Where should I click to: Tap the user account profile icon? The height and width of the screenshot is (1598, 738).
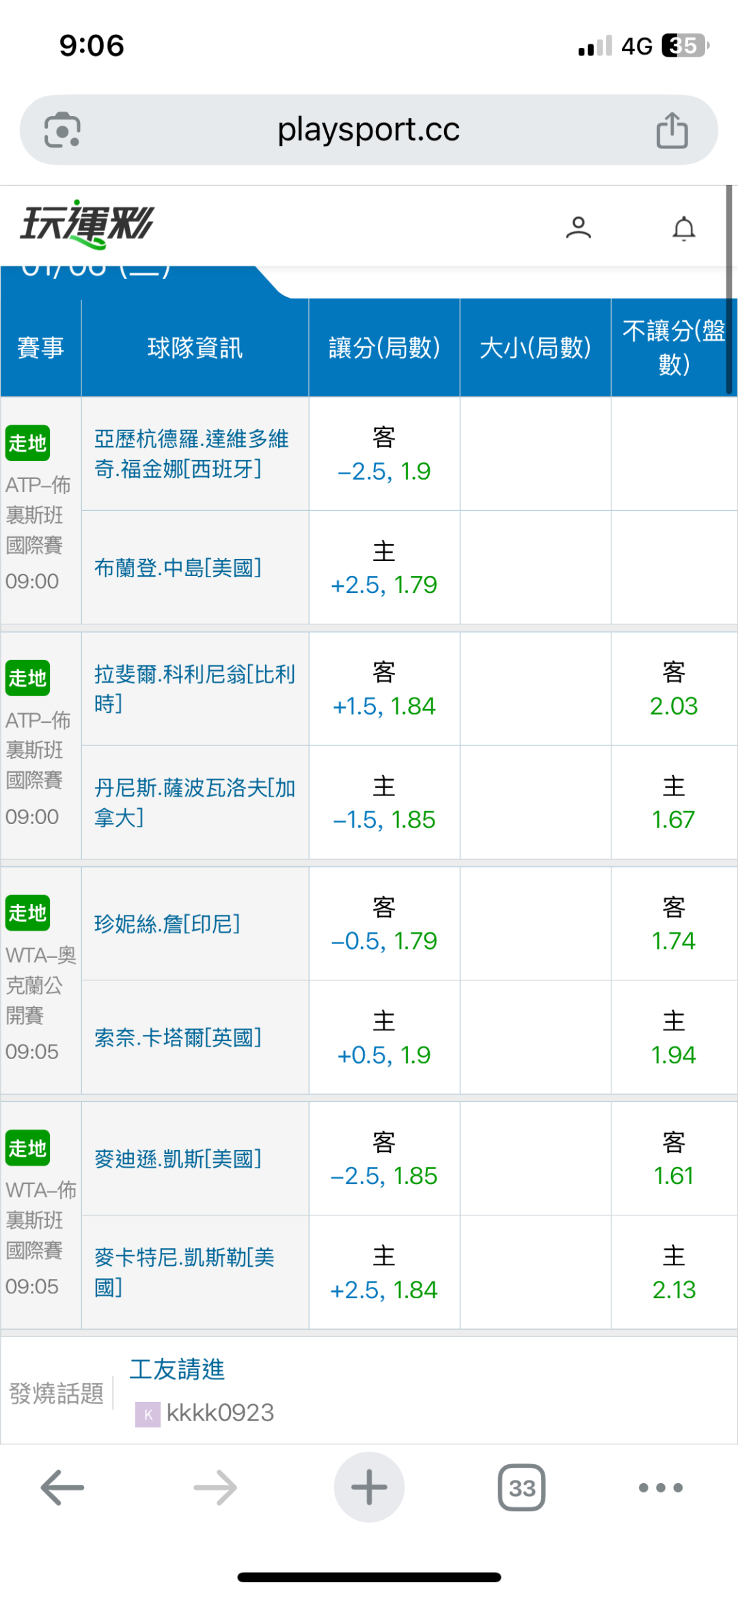pos(578,228)
